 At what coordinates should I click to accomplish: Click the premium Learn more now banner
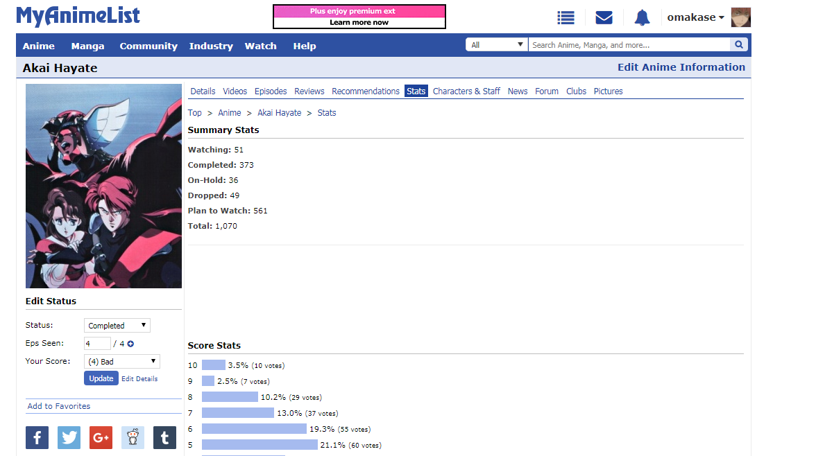pyautogui.click(x=359, y=17)
